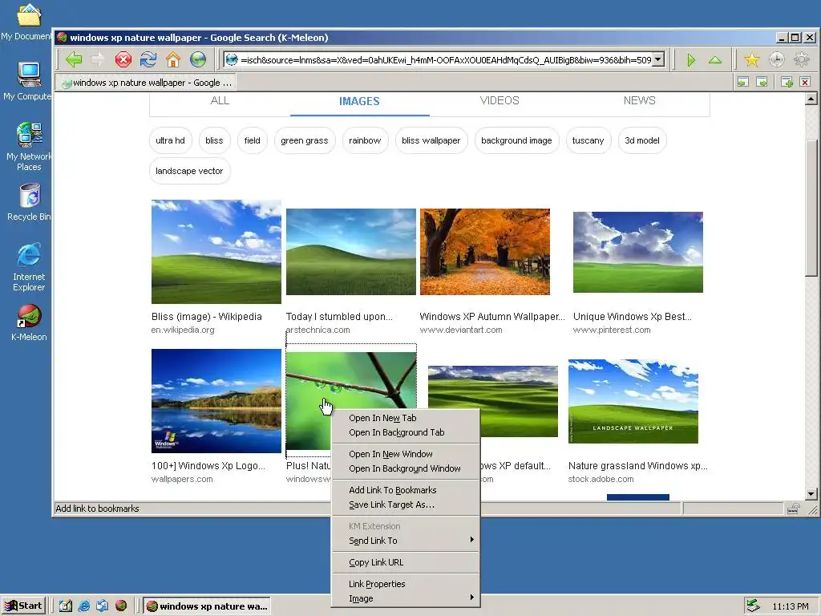Viewport: 821px width, 616px height.
Task: Click the green globe search icon in toolbar
Action: [198, 59]
